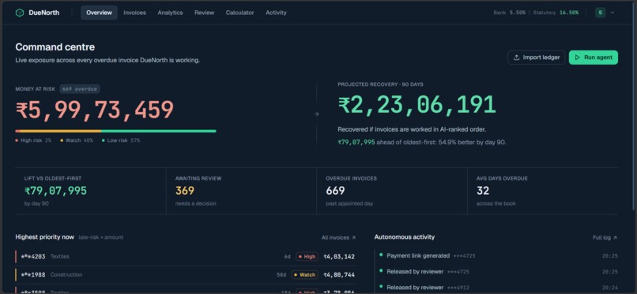Expand the account dropdown chevron
This screenshot has height=294, width=637.
coord(612,13)
